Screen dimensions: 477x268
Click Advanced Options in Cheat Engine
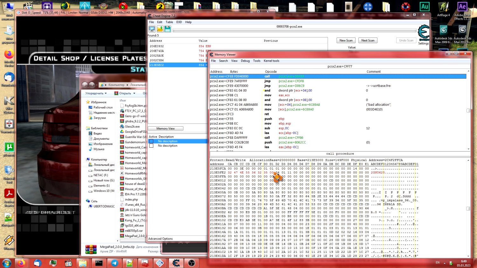click(x=161, y=239)
